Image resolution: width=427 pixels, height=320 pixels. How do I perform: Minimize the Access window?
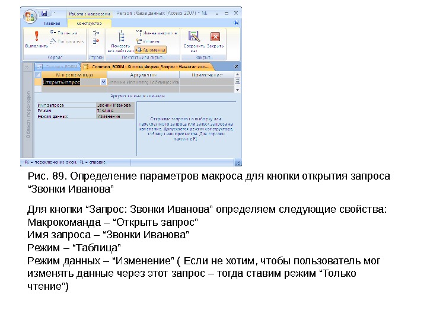point(217,13)
